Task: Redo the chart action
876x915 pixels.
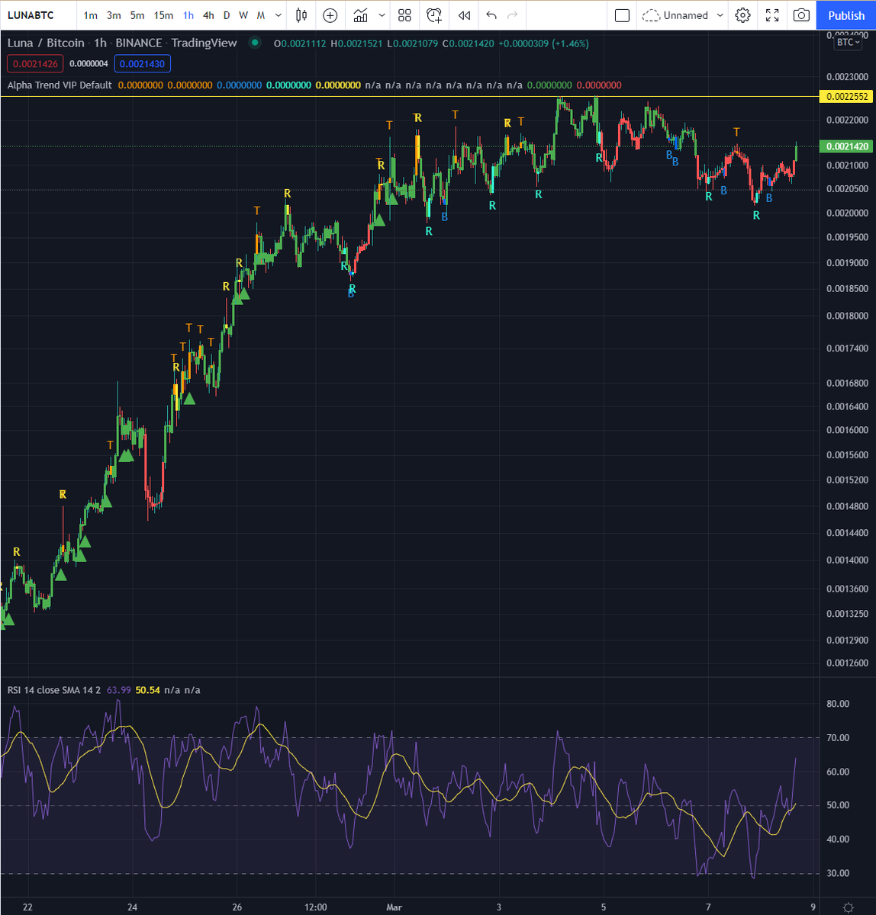Action: [x=513, y=15]
